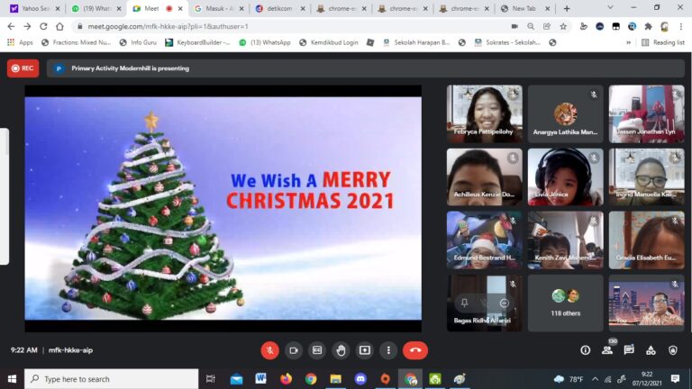Screen dimensions: 692x389
Task: Open the three-dot more options menu
Action: [x=388, y=350]
